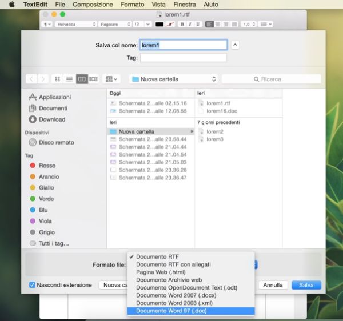Switch to list view in file browser

pos(69,79)
